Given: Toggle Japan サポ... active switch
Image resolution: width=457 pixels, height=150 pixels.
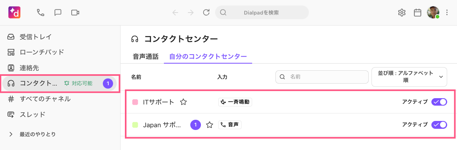Looking at the screenshot, I should pos(439,125).
